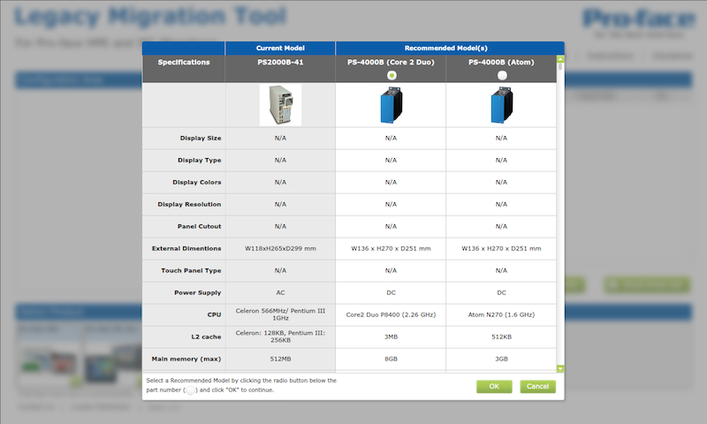Image resolution: width=707 pixels, height=424 pixels.
Task: Click the Current Model column header
Action: pyautogui.click(x=280, y=49)
